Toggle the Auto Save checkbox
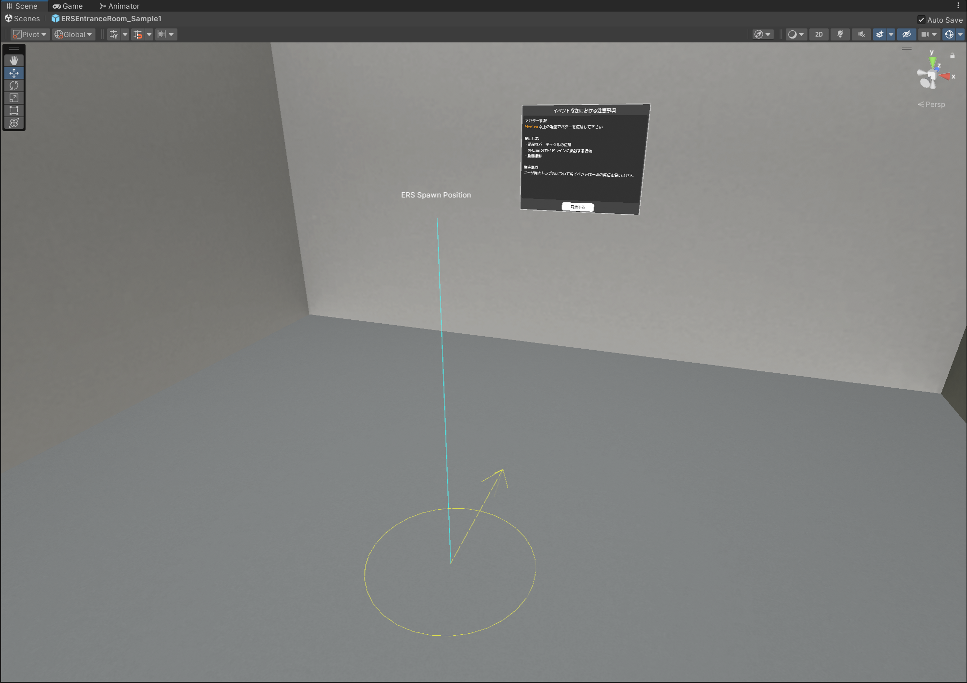This screenshot has width=967, height=683. pos(921,20)
